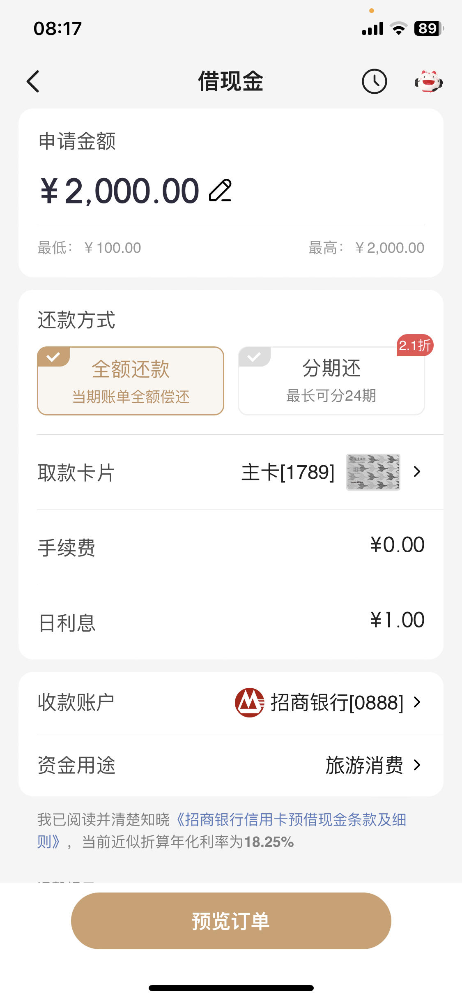Viewport: 462px width, 1001px height.
Task: Expand 取款卡片 selection chevron
Action: (417, 472)
